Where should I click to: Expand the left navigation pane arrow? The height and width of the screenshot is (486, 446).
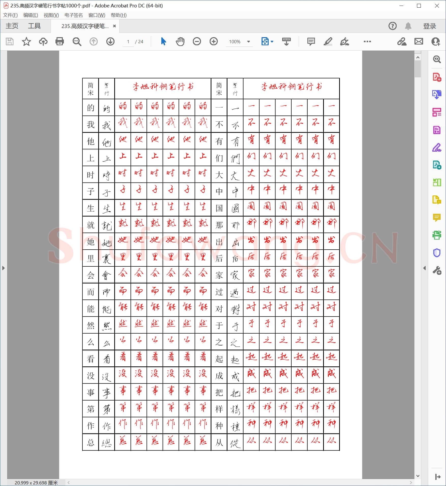click(x=3, y=268)
